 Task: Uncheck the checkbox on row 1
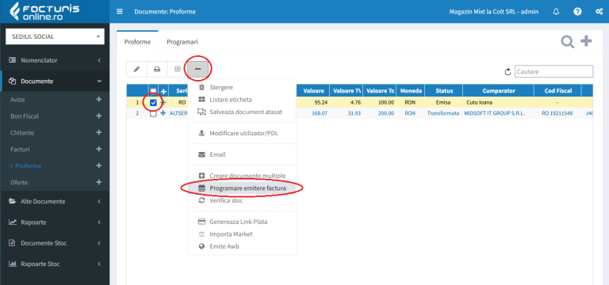[153, 103]
